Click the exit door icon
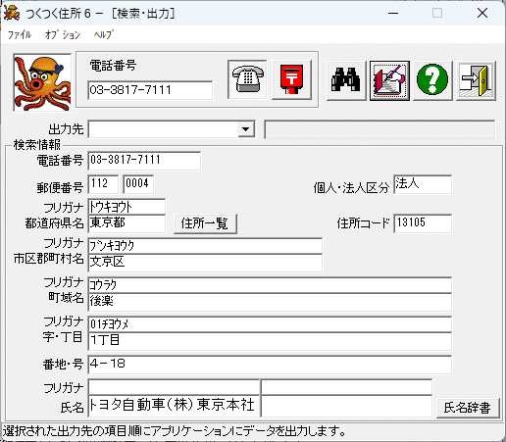The width and height of the screenshot is (506, 442). 476,80
